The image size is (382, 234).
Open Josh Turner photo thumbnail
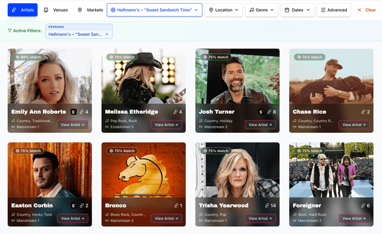[237, 76]
